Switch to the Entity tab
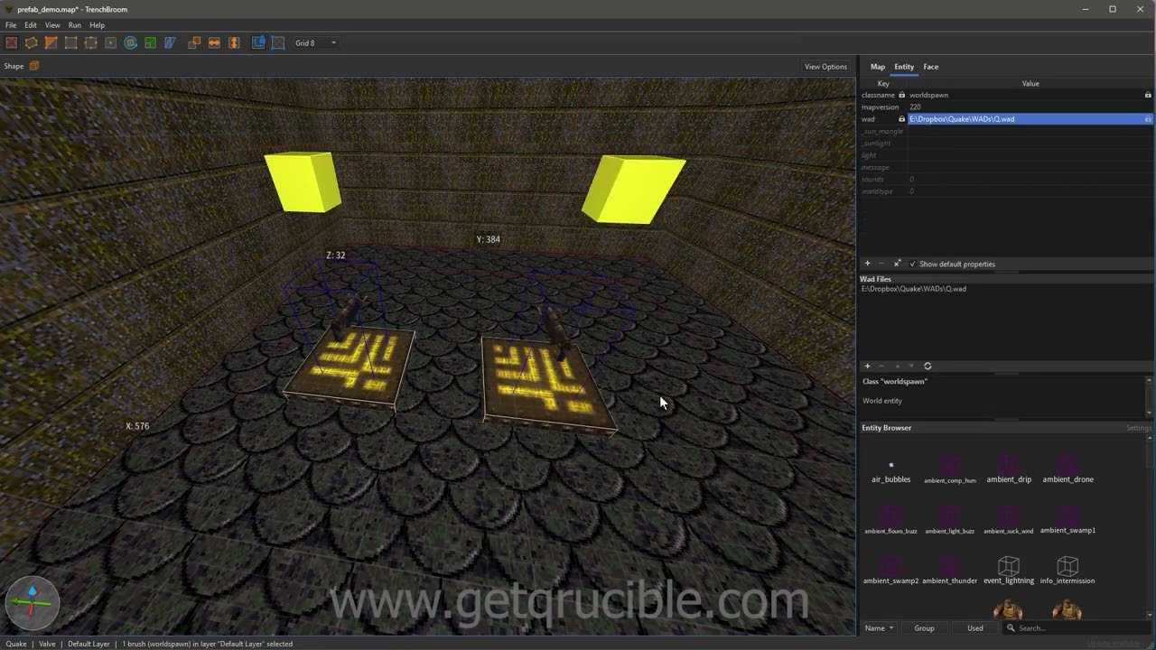This screenshot has width=1156, height=650. [x=904, y=67]
